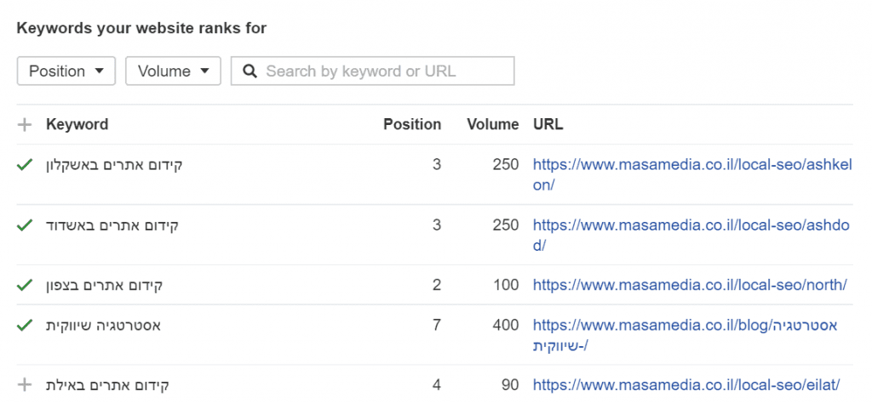
Task: Toggle checkmark for קידום אתרים באשדוד row
Action: (25, 225)
